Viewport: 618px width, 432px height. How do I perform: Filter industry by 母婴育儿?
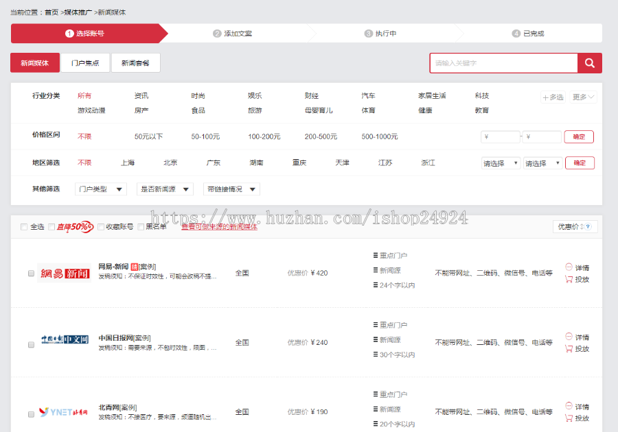(319, 110)
